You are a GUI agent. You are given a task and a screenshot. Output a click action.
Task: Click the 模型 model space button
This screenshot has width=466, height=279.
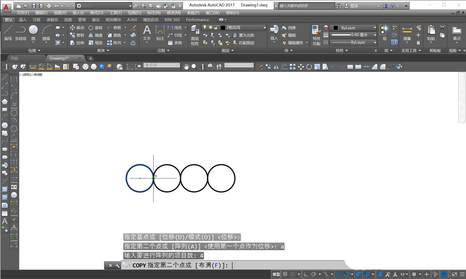click(276, 274)
